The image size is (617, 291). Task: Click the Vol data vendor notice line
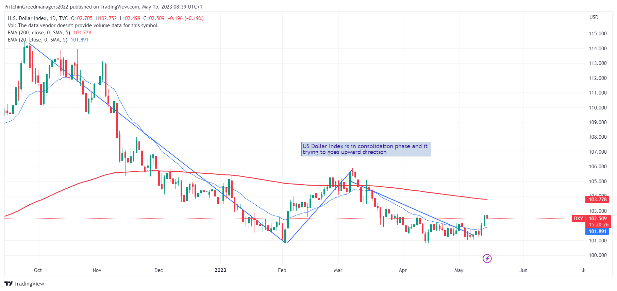pos(83,25)
